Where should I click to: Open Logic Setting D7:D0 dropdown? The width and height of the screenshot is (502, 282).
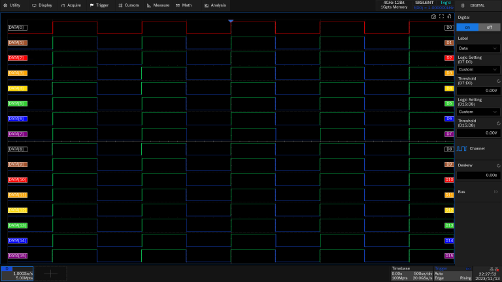(x=478, y=69)
